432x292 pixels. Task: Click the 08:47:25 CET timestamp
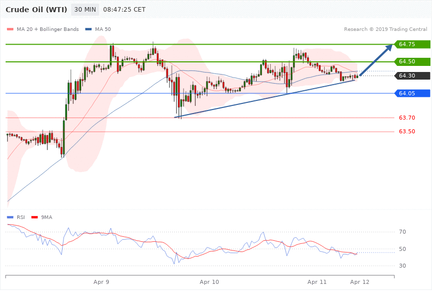124,10
